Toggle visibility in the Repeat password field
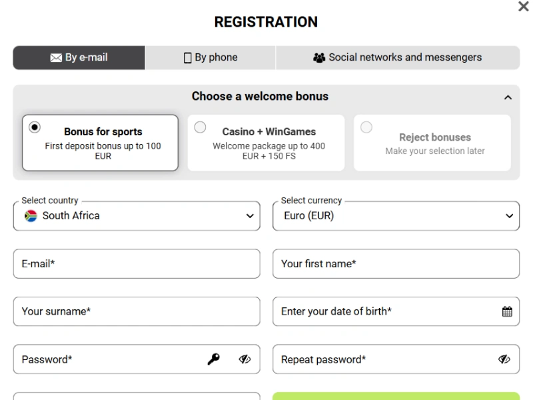The width and height of the screenshot is (533, 400). (505, 359)
